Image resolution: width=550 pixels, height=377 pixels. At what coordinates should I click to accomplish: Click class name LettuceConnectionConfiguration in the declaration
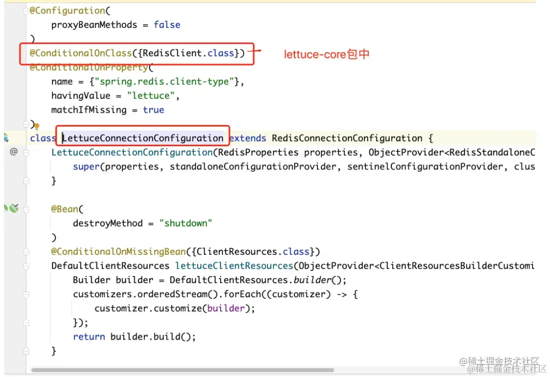pos(143,138)
